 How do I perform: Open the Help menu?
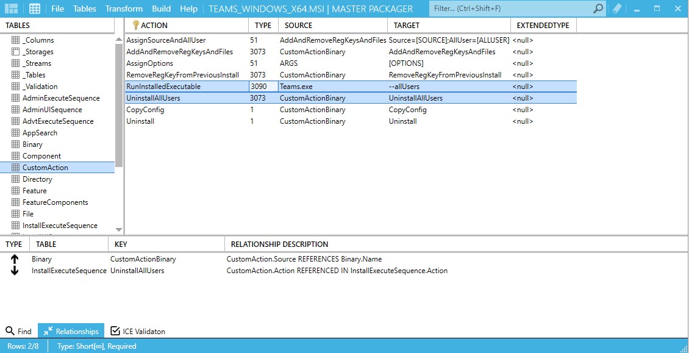pyautogui.click(x=188, y=9)
